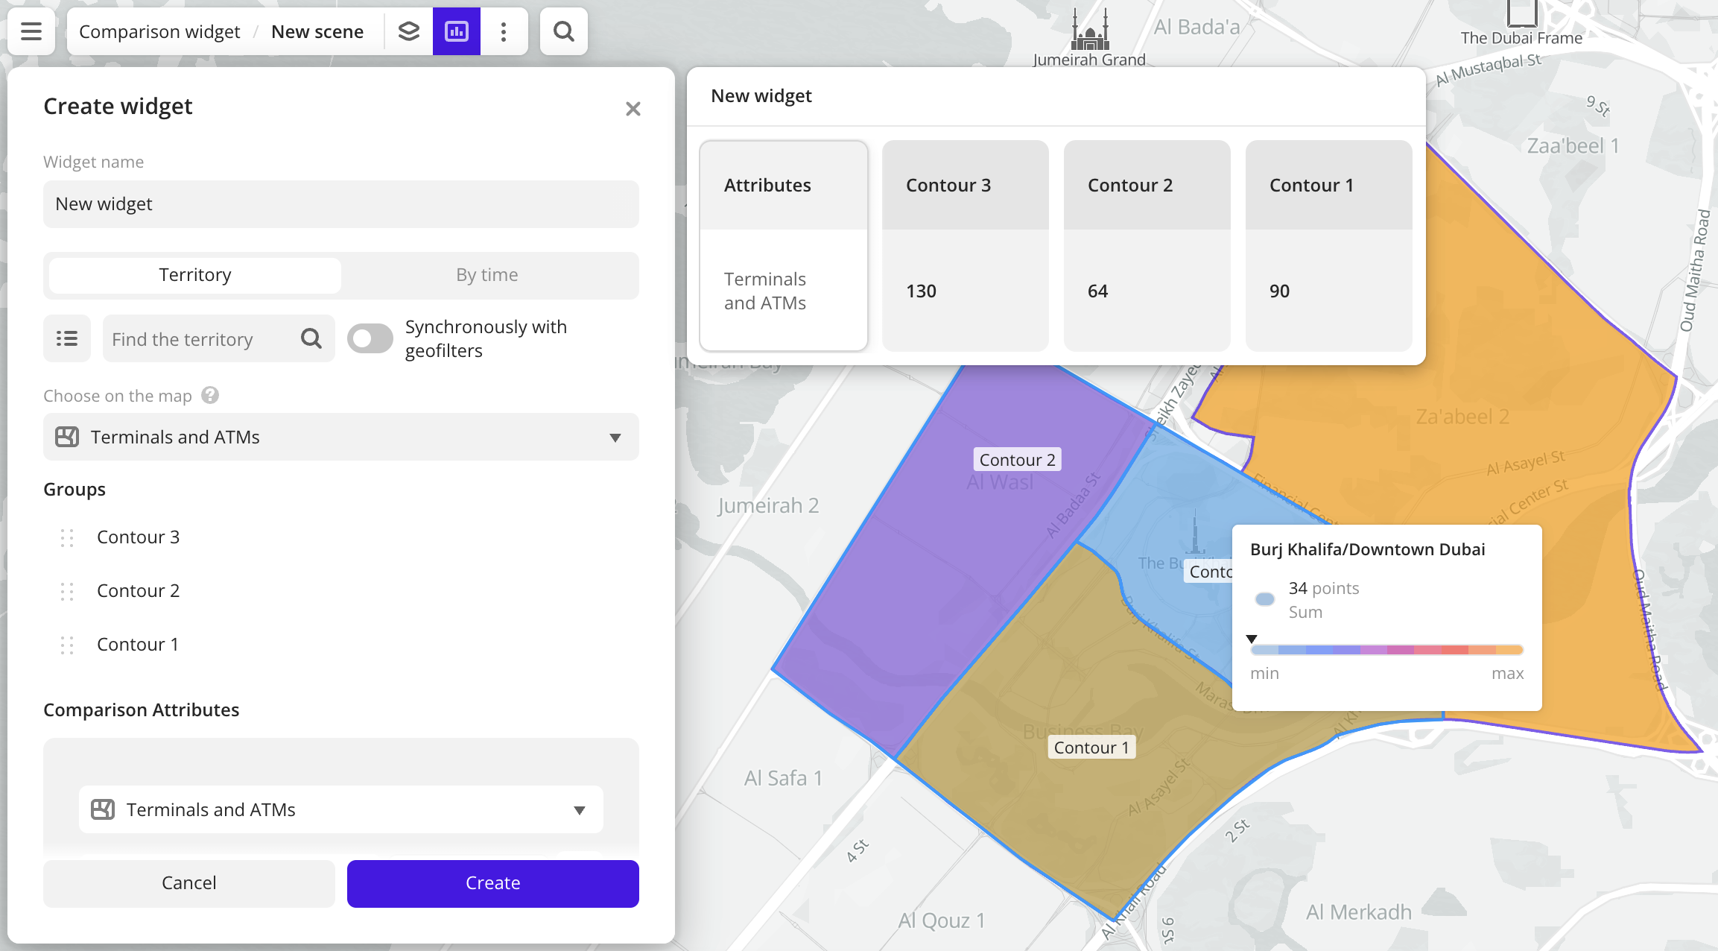This screenshot has width=1718, height=951.
Task: Click the Terminals and ATMs layer icon
Action: point(67,437)
